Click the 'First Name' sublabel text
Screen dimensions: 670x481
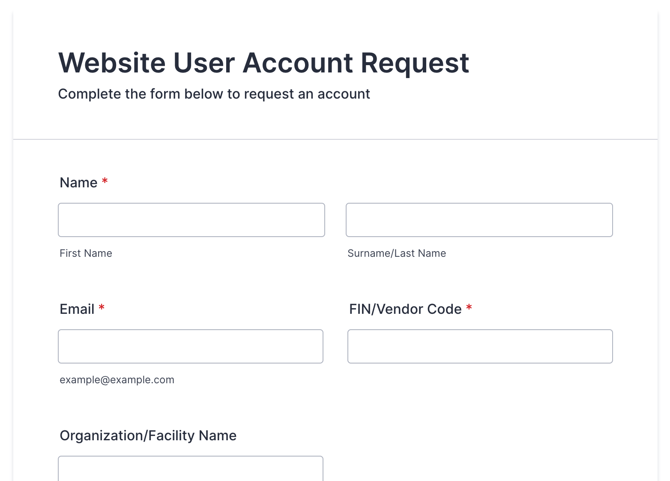(x=86, y=253)
